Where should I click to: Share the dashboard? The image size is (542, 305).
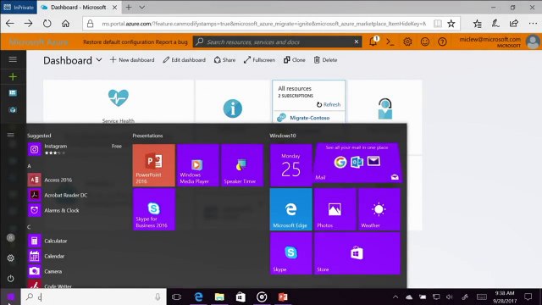pyautogui.click(x=224, y=60)
